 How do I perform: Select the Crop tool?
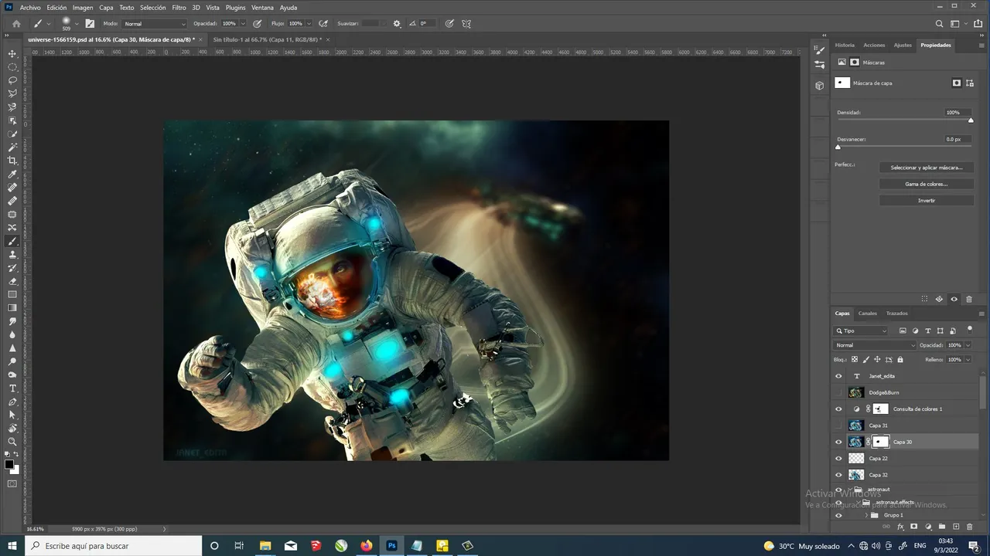tap(12, 161)
